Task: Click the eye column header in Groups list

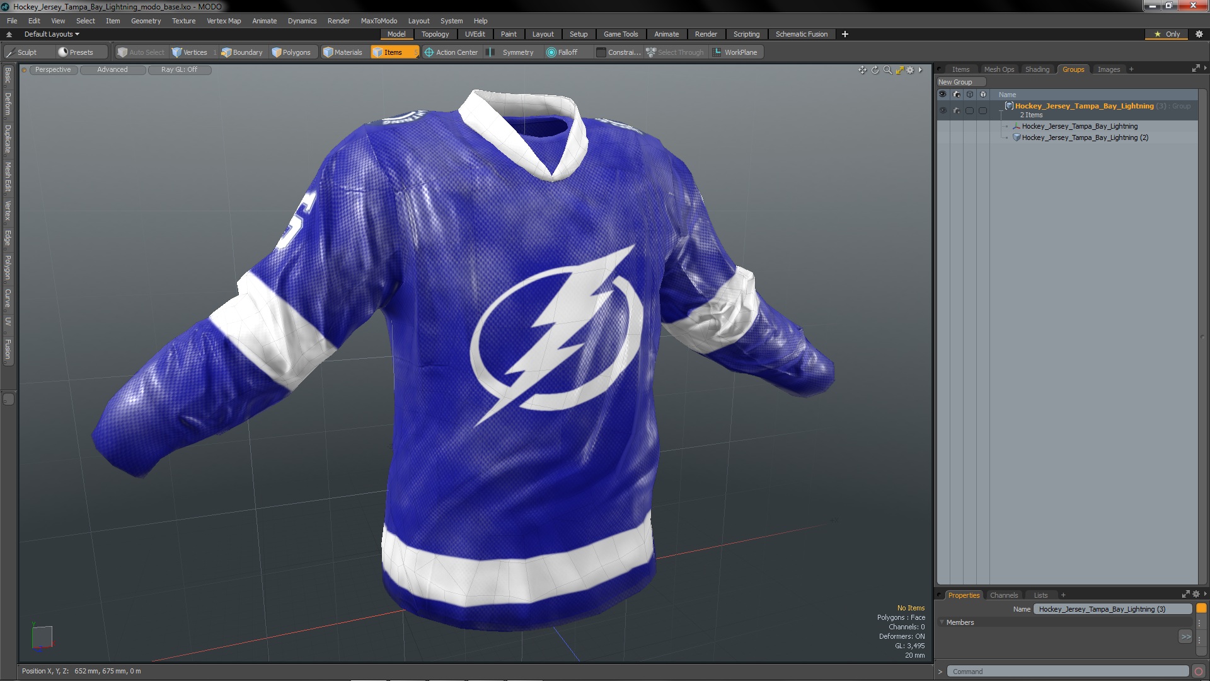Action: pos(943,95)
